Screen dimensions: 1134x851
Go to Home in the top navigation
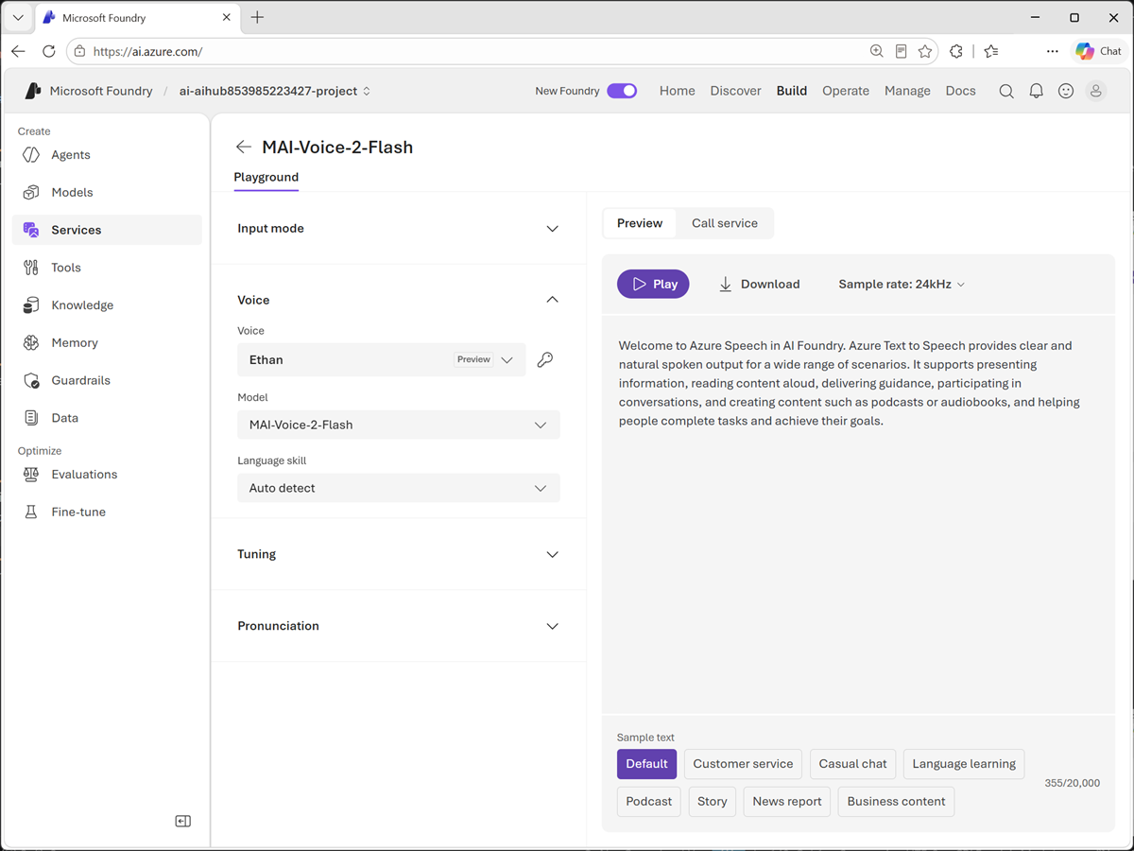(678, 91)
